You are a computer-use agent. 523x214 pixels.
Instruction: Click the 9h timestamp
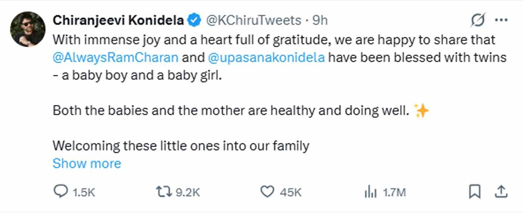click(320, 21)
